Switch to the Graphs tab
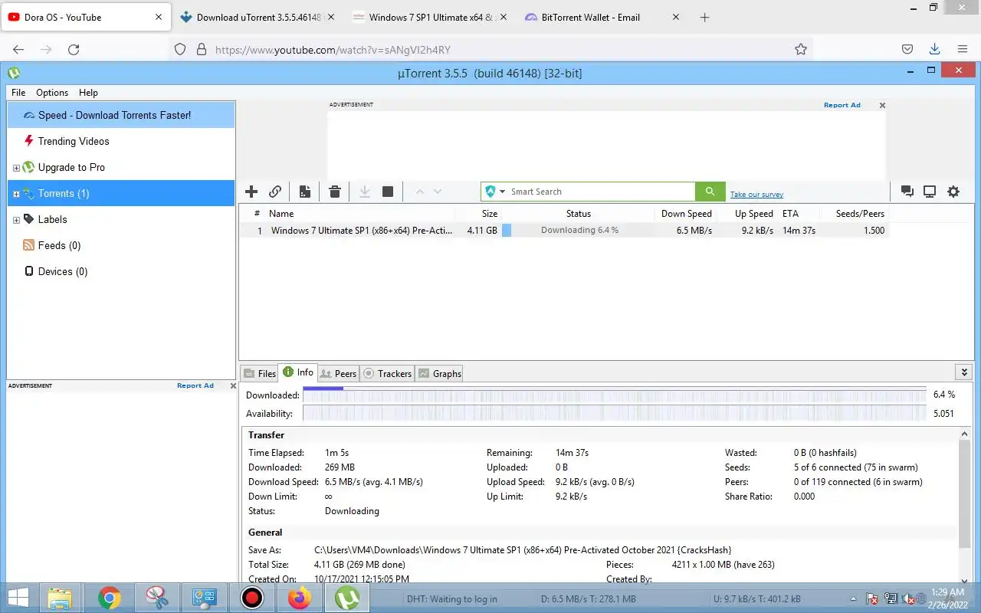Screen dimensions: 981x613 [x=439, y=373]
